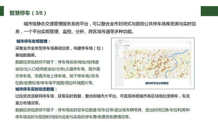The width and height of the screenshot is (218, 122).
Task: Click the left sidebar menu in embedded screenshot
Action: point(119,64)
